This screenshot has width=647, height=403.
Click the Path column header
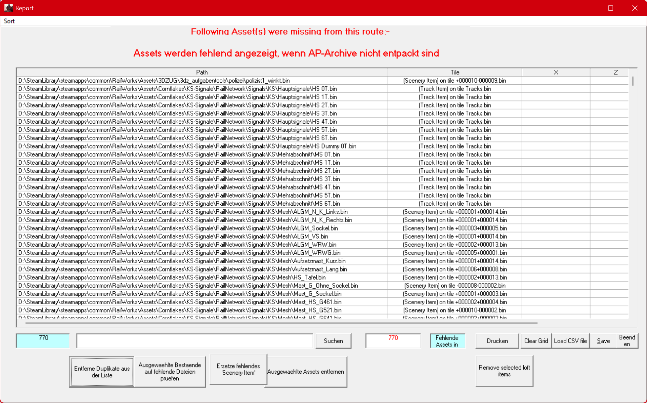(x=202, y=72)
